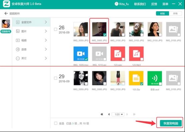
Task: Click the 切换账号 button
Action: [6, 31]
